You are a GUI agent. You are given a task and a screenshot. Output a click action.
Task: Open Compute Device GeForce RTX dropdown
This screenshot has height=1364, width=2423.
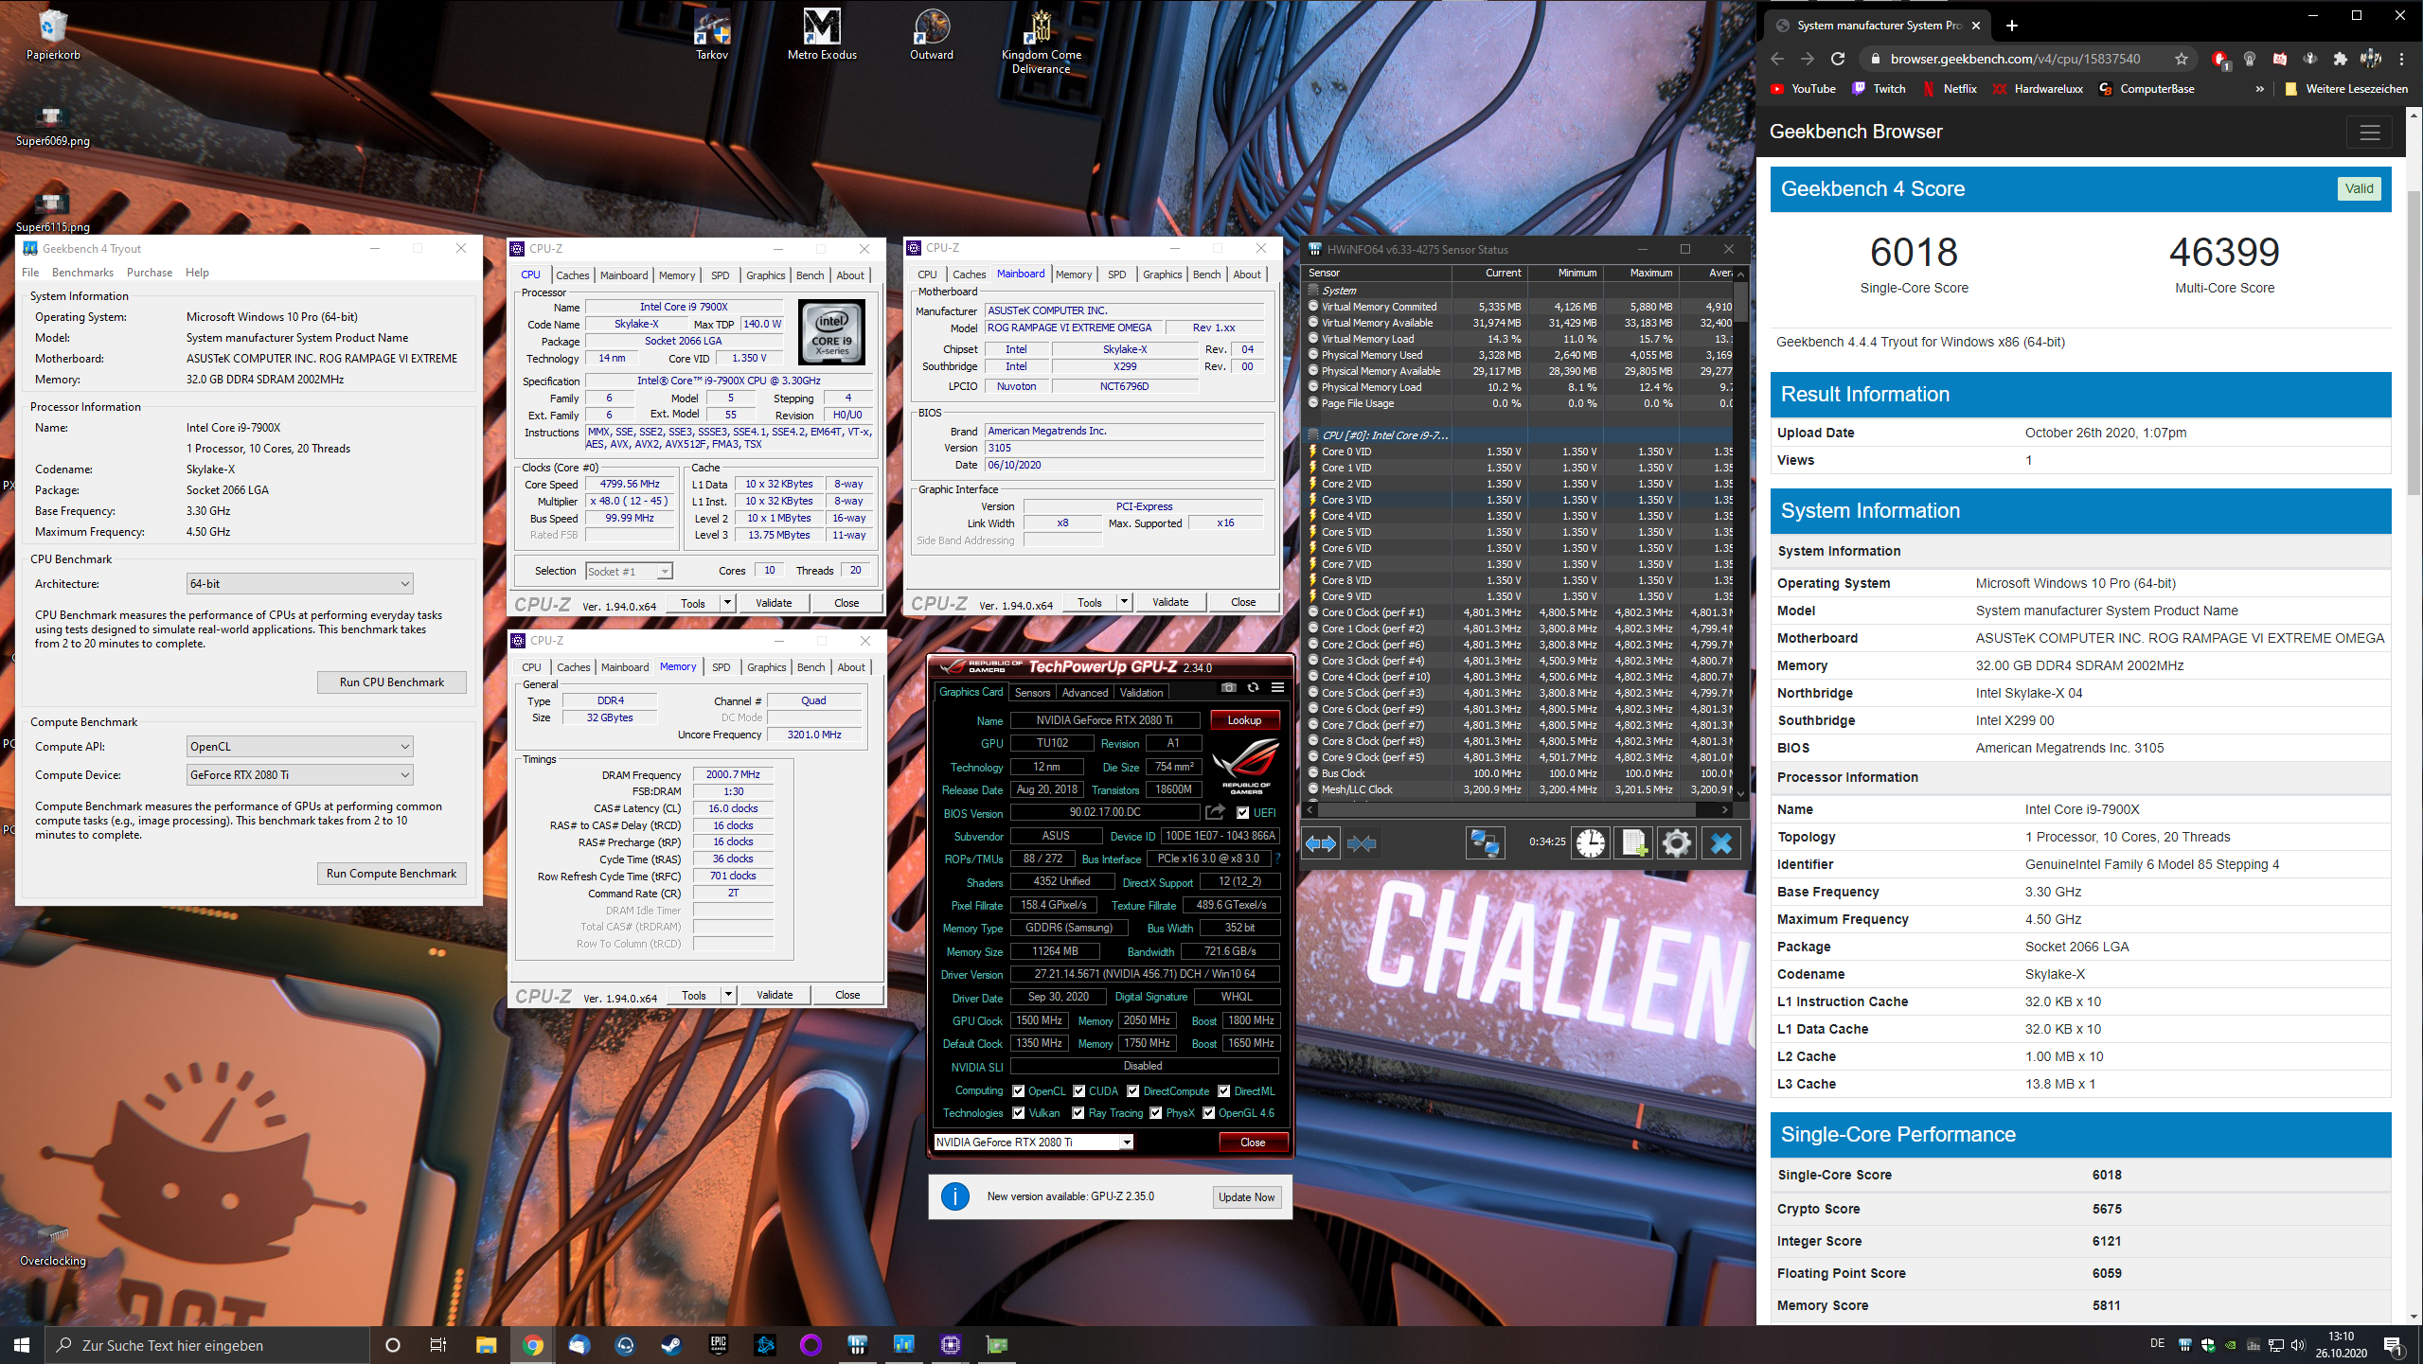299,774
